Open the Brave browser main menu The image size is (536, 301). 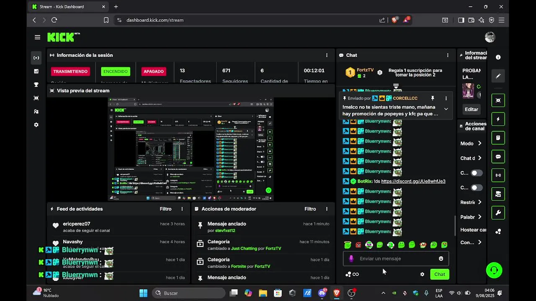pos(501,20)
